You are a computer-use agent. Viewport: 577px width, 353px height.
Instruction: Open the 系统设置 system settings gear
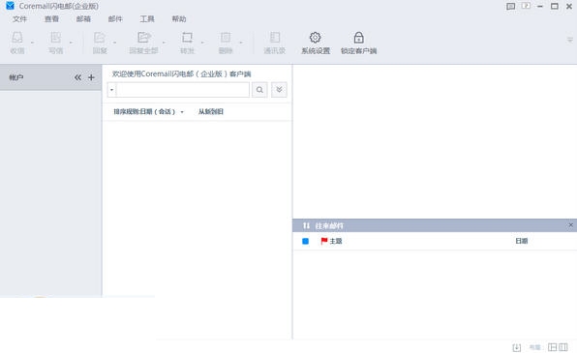point(316,38)
